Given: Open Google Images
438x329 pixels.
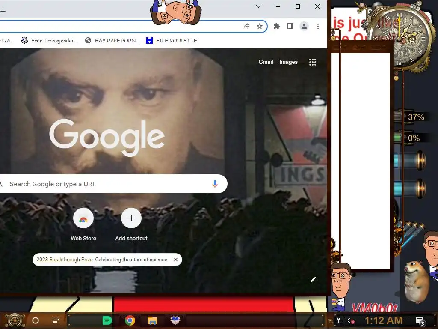Looking at the screenshot, I should click(289, 62).
